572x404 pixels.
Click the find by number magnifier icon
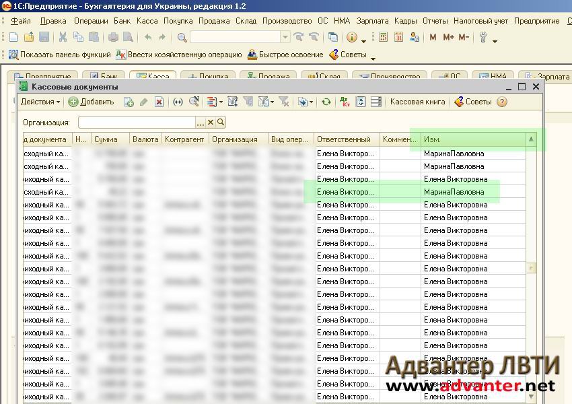pyautogui.click(x=194, y=102)
